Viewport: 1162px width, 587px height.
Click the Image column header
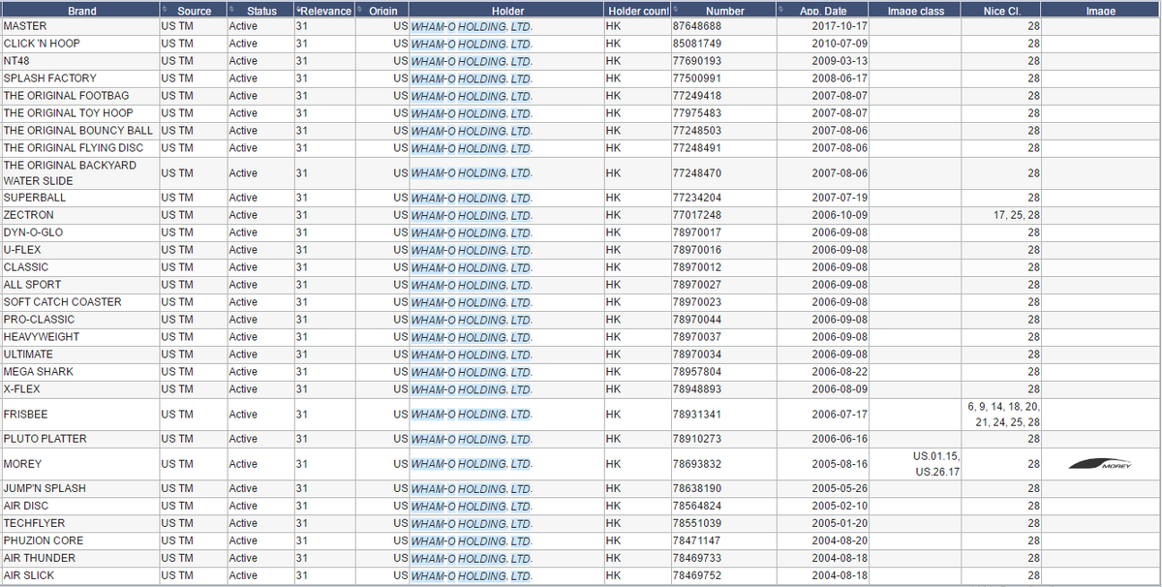[x=1101, y=11]
